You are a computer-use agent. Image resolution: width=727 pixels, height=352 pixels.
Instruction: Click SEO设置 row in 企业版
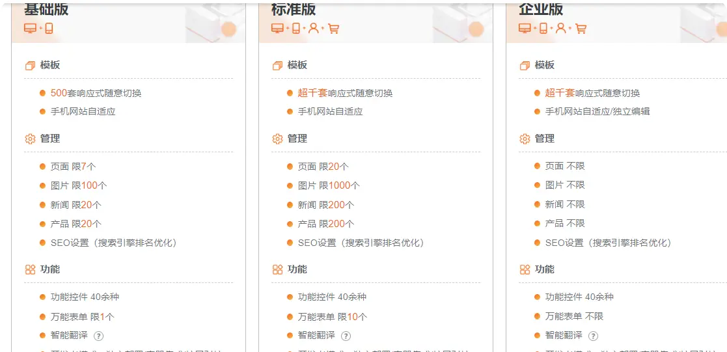click(x=609, y=243)
